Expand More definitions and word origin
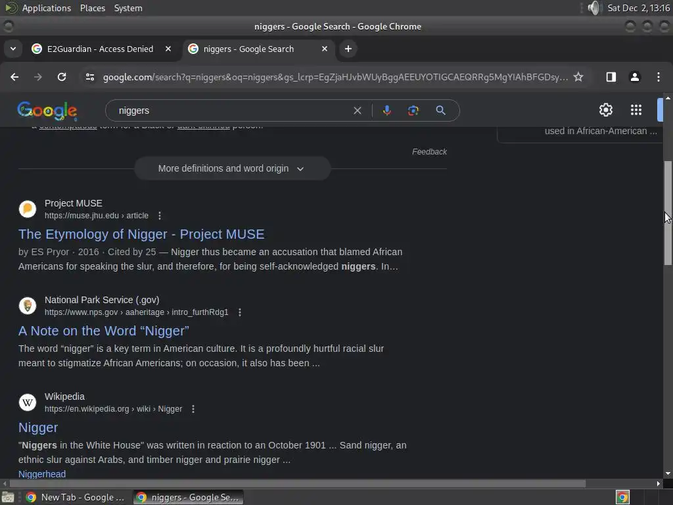Viewport: 673px width, 505px height. 232,168
